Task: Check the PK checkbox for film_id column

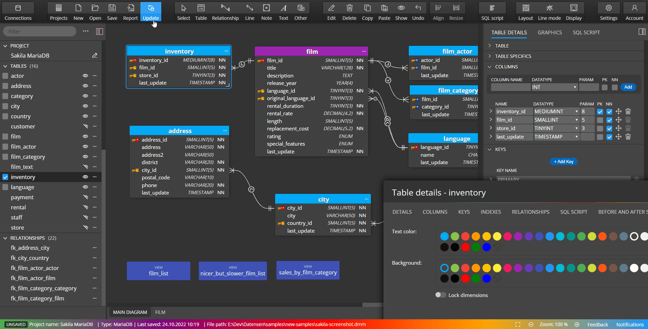Action: (x=600, y=120)
